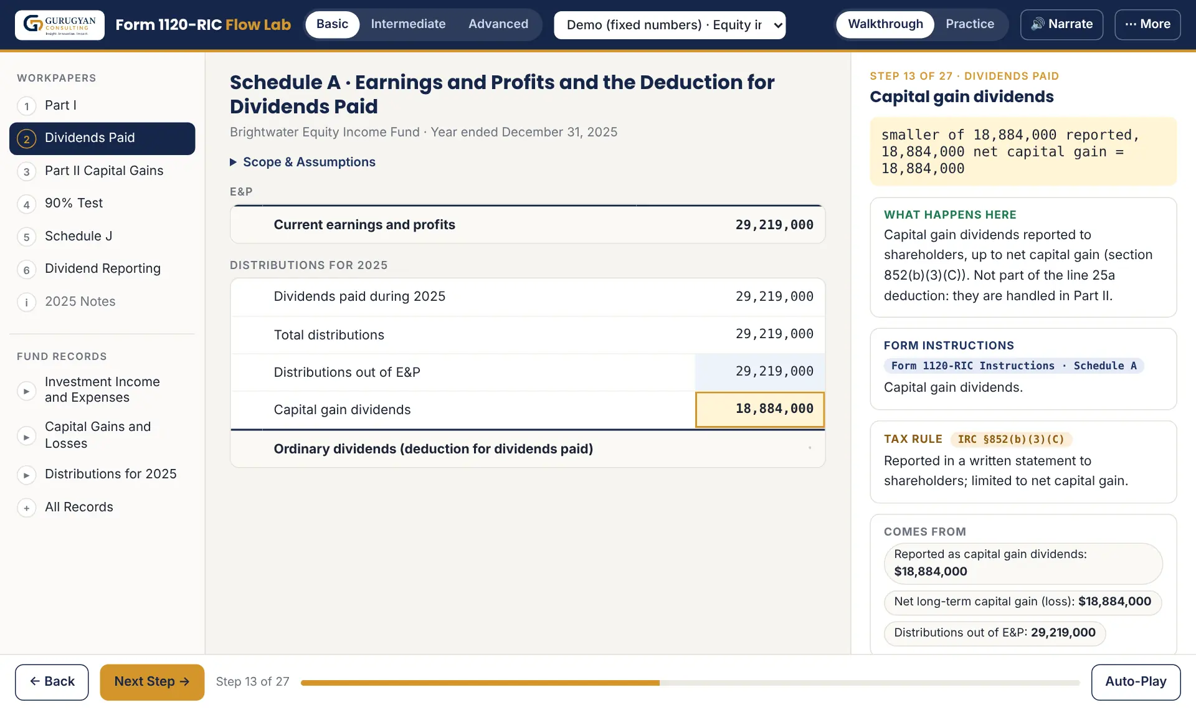
Task: Click Net long-term capital gain source chip
Action: click(x=1022, y=602)
